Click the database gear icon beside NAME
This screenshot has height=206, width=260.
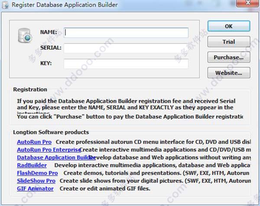[x=25, y=35]
